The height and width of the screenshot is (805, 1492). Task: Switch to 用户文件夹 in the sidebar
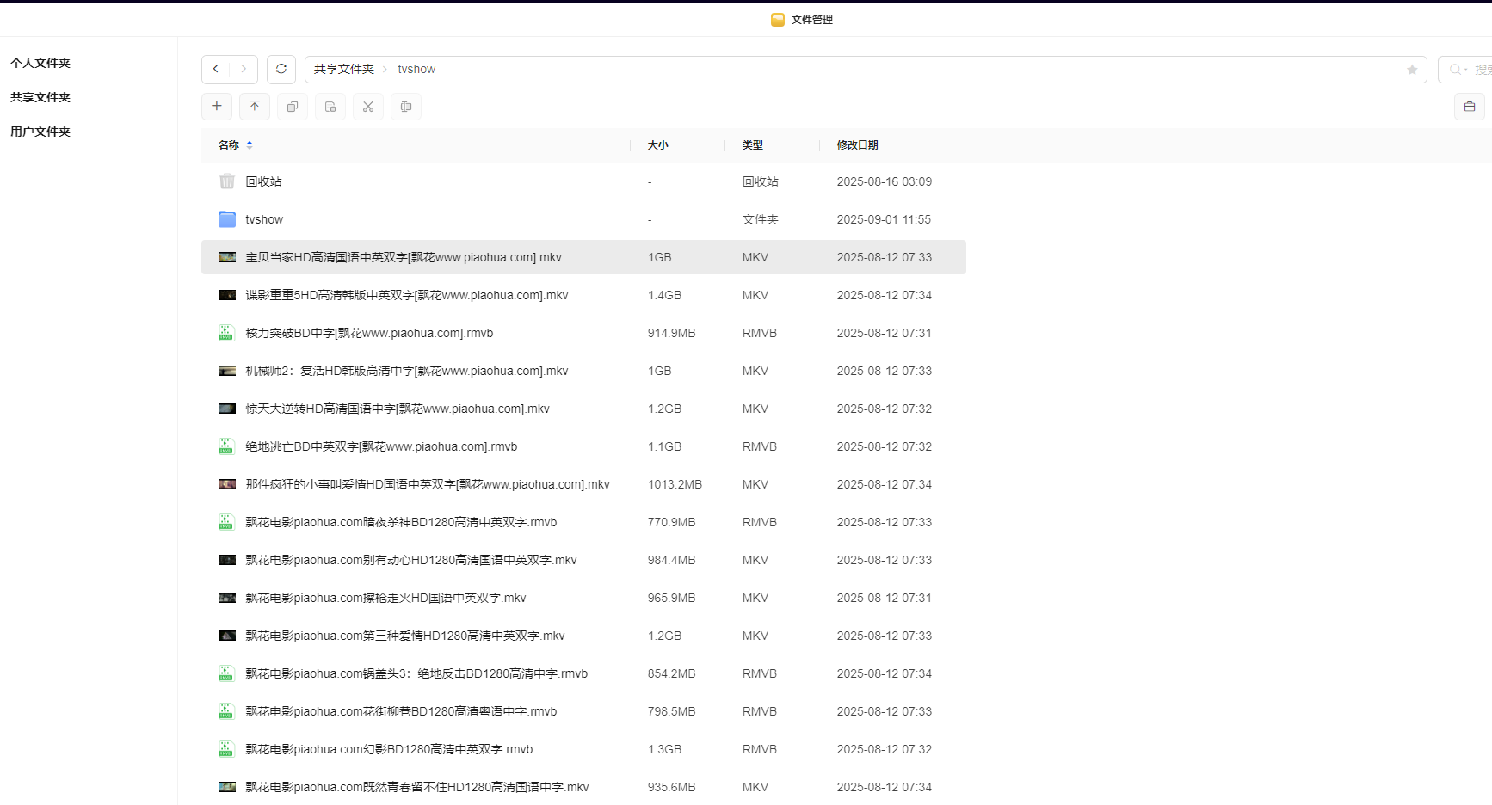pos(40,132)
